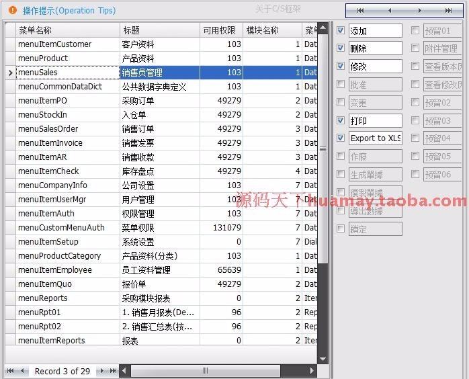Click the Export to XLS text field
Viewport: 469px width, 379px height.
click(376, 138)
